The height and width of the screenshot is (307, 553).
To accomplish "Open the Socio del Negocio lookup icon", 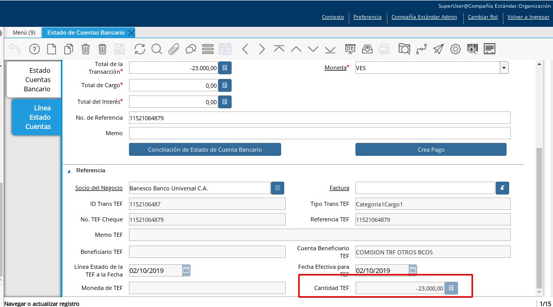I will (278, 188).
